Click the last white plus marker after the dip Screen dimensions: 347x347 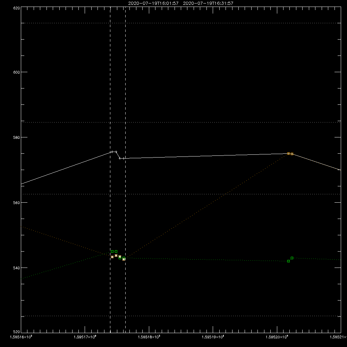(x=124, y=159)
